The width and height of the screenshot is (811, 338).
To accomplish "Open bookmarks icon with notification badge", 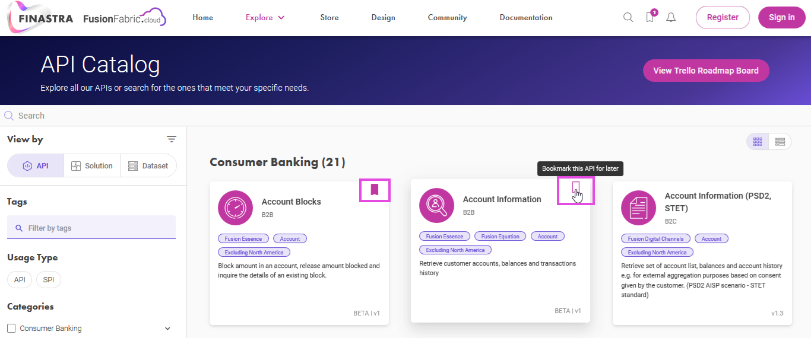I will click(x=650, y=17).
